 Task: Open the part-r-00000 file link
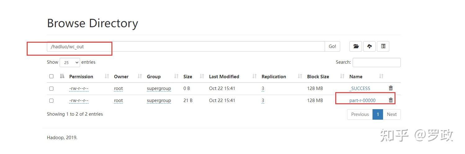point(362,101)
